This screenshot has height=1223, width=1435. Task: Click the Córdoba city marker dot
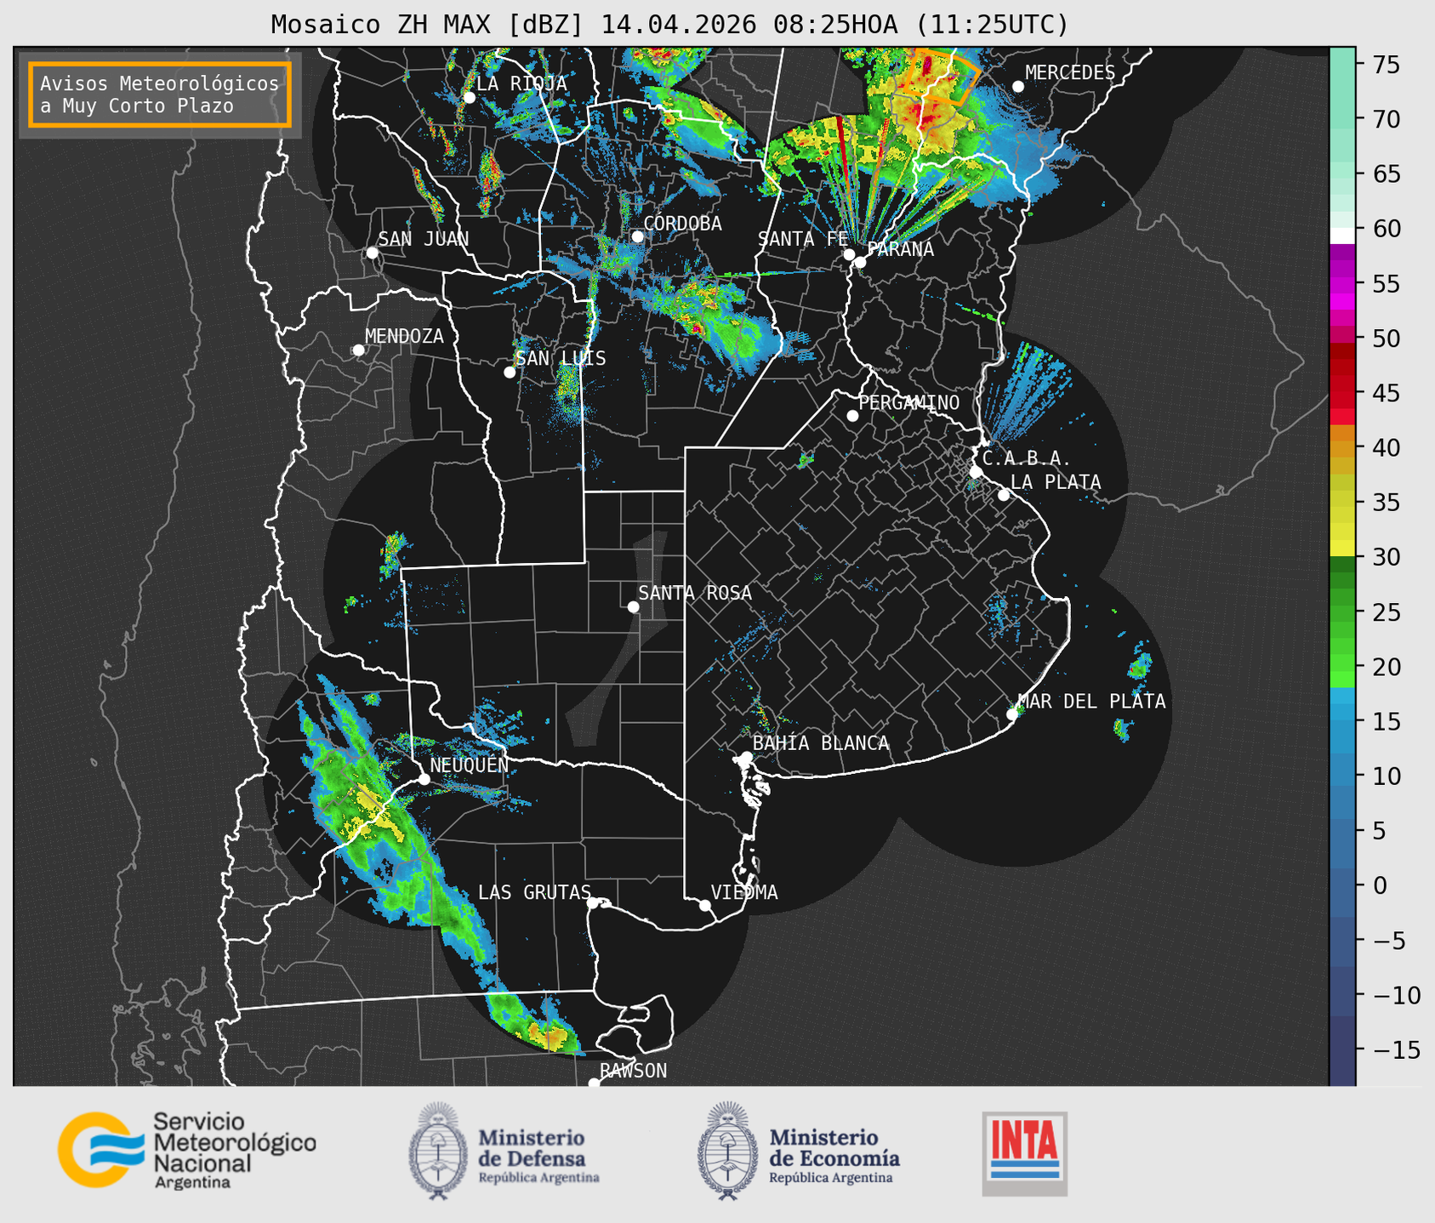pyautogui.click(x=638, y=236)
